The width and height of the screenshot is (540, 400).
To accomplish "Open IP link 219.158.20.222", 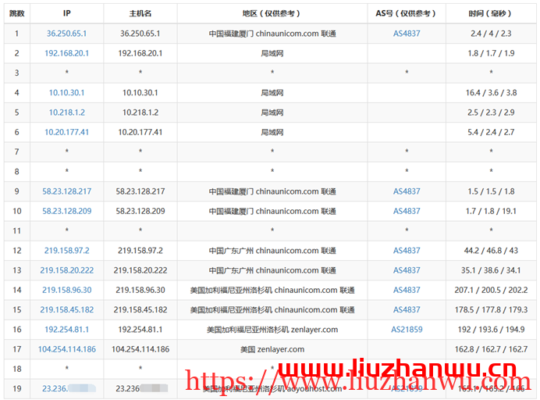I will [67, 270].
